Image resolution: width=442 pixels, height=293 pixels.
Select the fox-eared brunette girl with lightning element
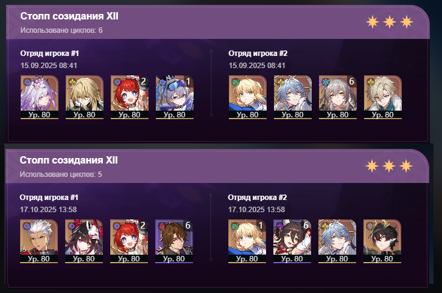coord(292,241)
